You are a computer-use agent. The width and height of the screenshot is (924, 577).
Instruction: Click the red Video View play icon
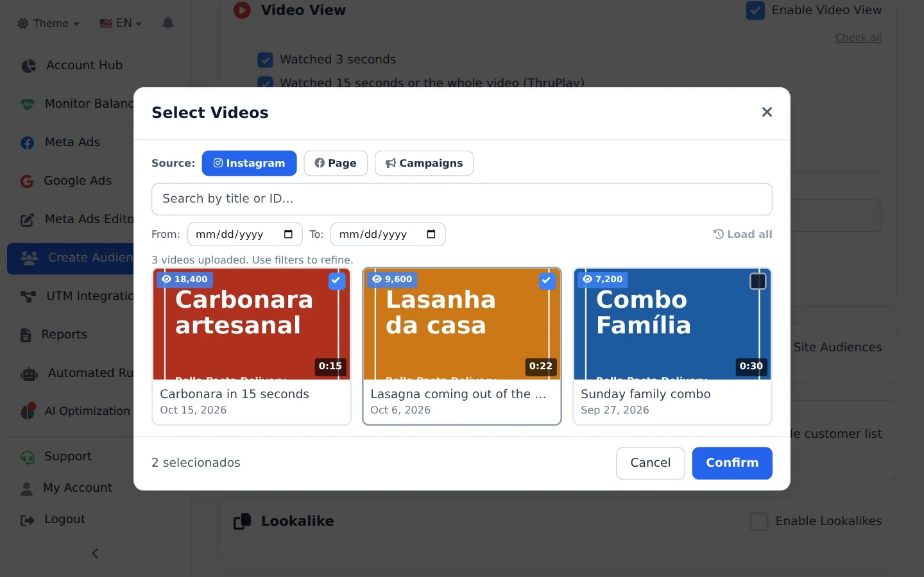coord(242,10)
